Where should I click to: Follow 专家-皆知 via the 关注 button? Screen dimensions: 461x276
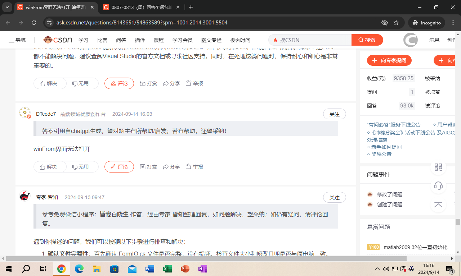coord(334,197)
